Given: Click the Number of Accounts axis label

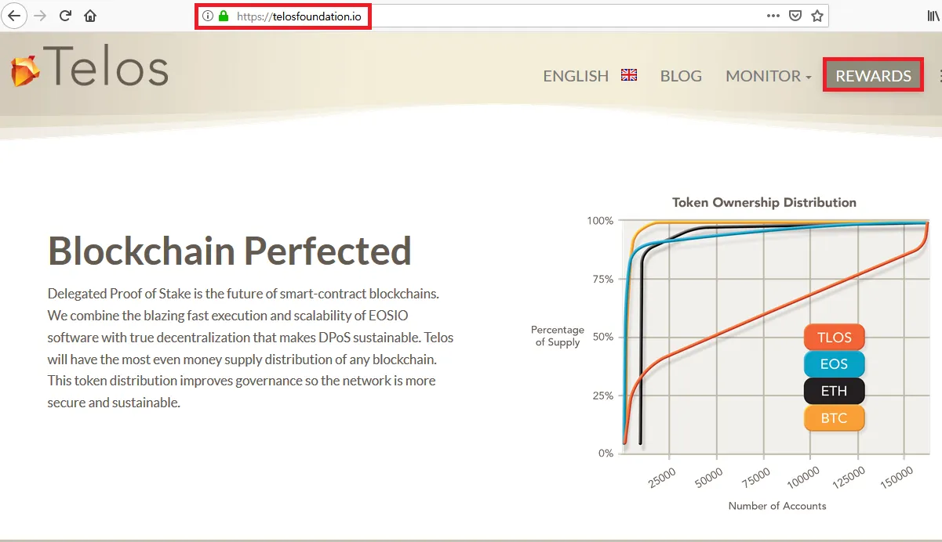Looking at the screenshot, I should click(x=777, y=506).
